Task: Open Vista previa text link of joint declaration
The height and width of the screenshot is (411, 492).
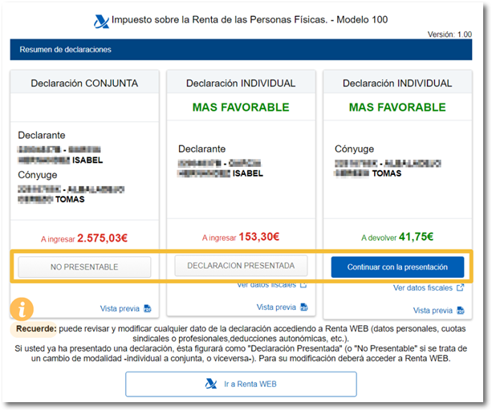Action: [119, 308]
